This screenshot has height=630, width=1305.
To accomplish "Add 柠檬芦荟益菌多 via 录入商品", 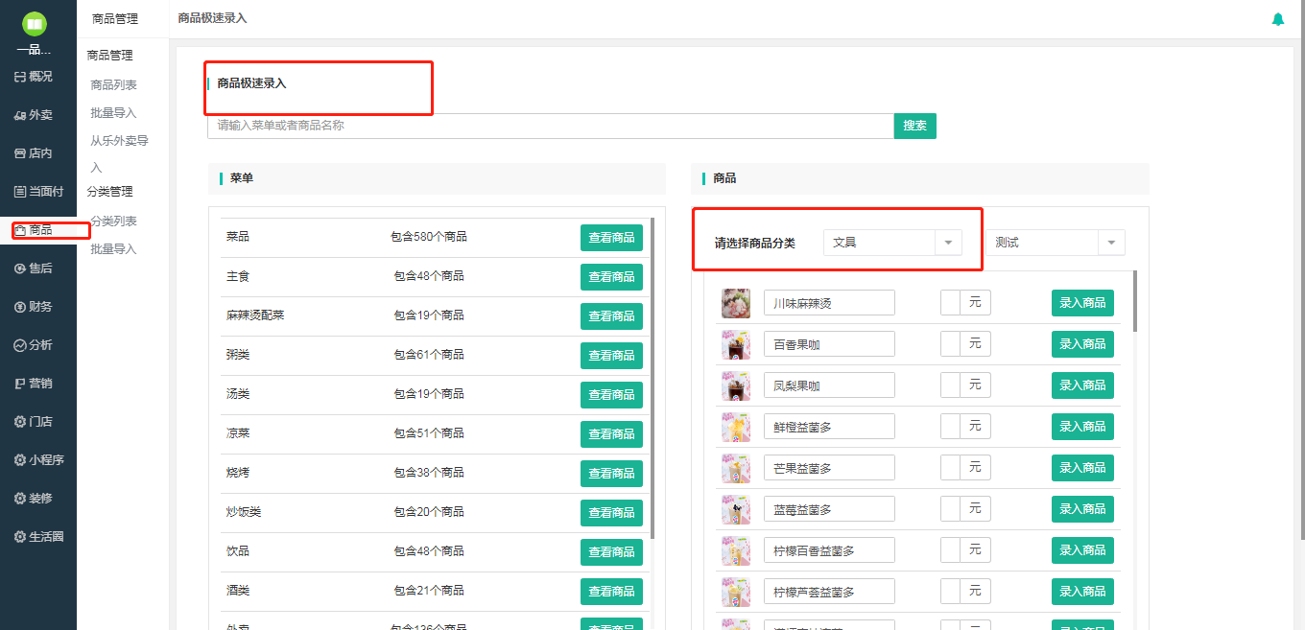I will tap(1082, 592).
